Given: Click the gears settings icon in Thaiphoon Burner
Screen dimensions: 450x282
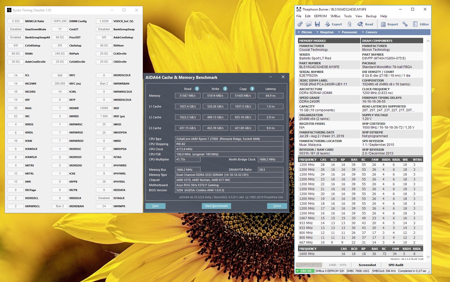Looking at the screenshot, I should tap(300, 24).
